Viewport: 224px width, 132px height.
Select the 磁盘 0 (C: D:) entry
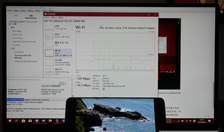coord(58,44)
